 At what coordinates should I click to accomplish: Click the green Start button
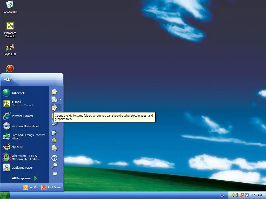[5, 195]
